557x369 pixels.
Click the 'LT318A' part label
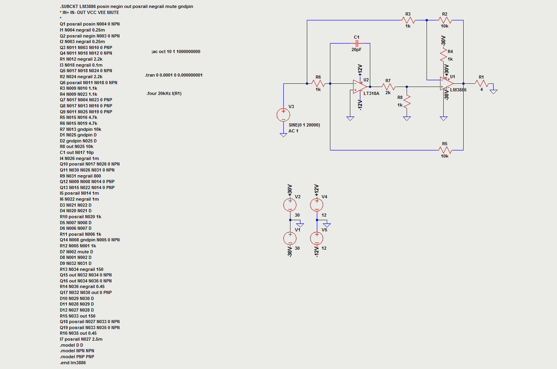point(371,93)
